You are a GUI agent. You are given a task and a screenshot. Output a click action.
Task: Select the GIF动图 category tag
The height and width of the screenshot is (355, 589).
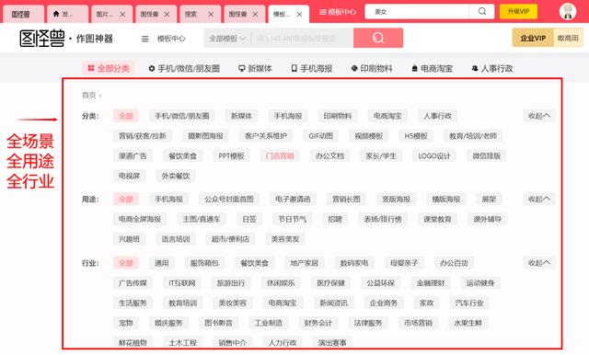321,136
